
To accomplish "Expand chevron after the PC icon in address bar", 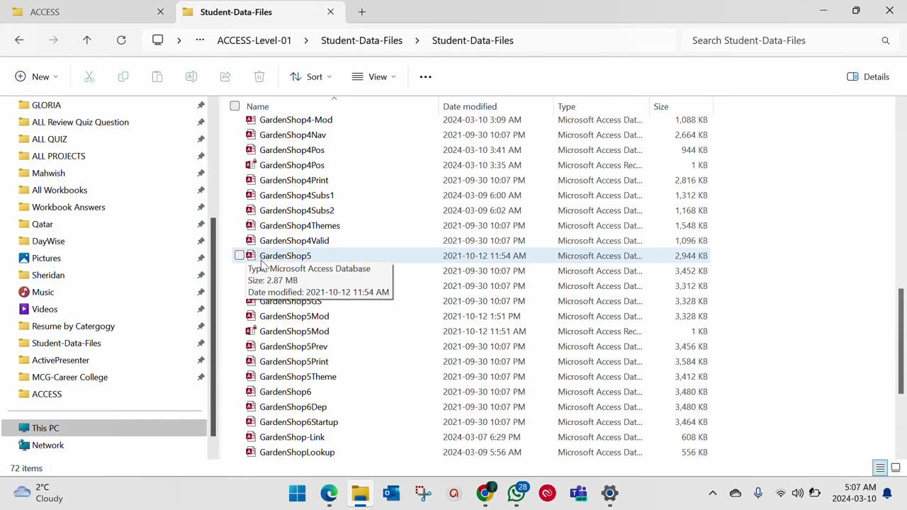I will [179, 40].
